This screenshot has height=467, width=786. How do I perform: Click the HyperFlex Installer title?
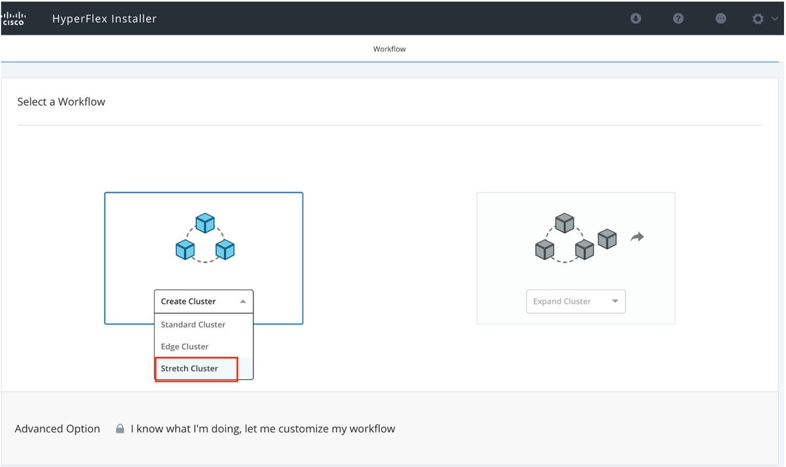pyautogui.click(x=105, y=18)
